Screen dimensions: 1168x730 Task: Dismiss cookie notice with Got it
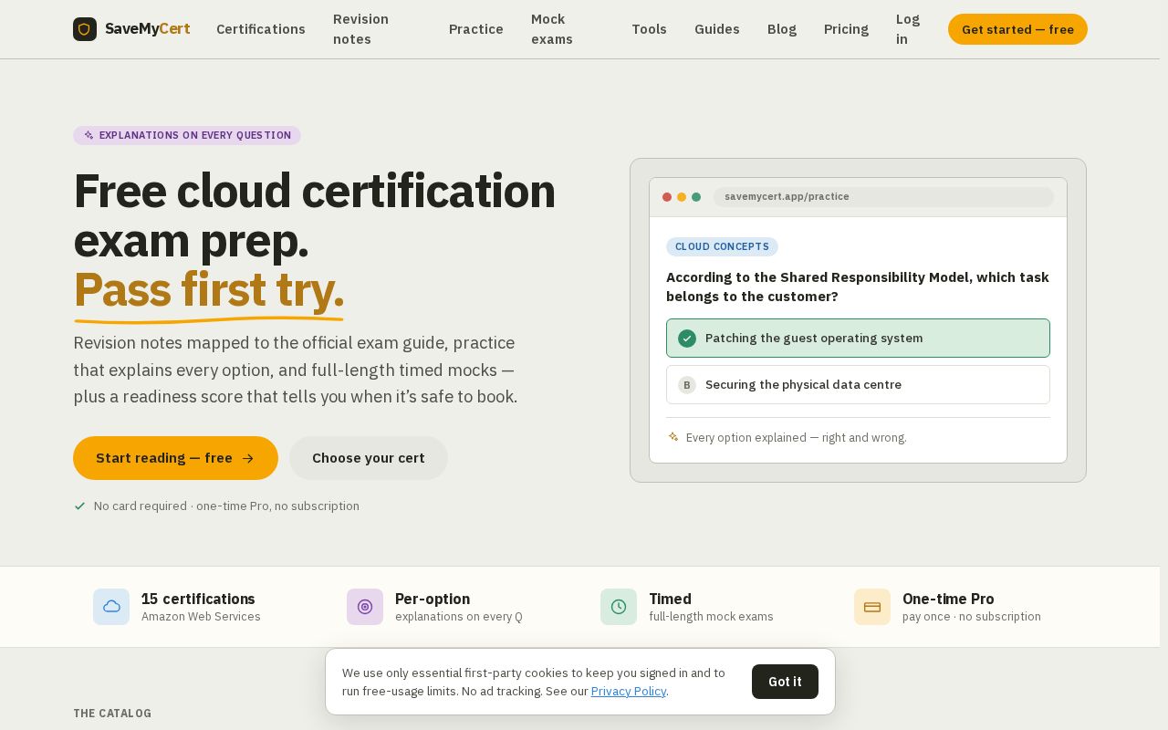[785, 682]
